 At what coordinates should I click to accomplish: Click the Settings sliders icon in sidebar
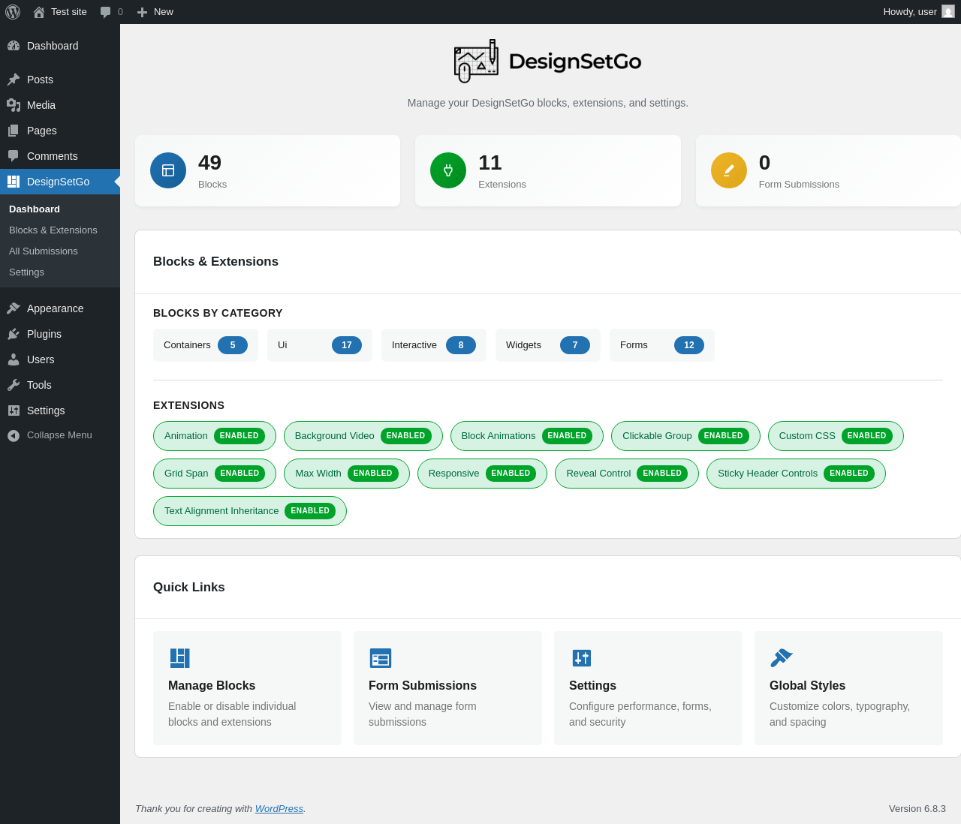point(14,410)
